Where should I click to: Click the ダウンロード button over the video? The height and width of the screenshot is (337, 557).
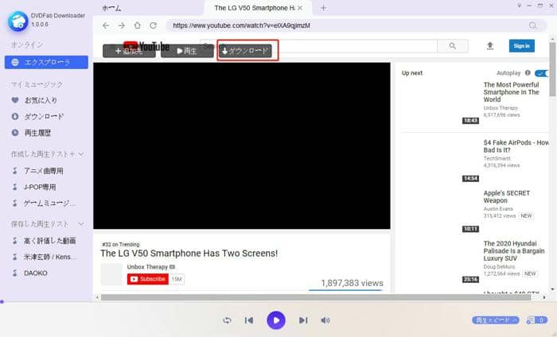click(247, 51)
